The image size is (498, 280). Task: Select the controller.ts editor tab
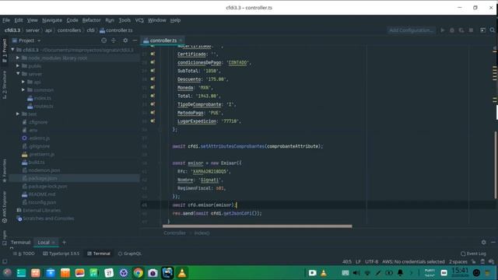coord(163,40)
